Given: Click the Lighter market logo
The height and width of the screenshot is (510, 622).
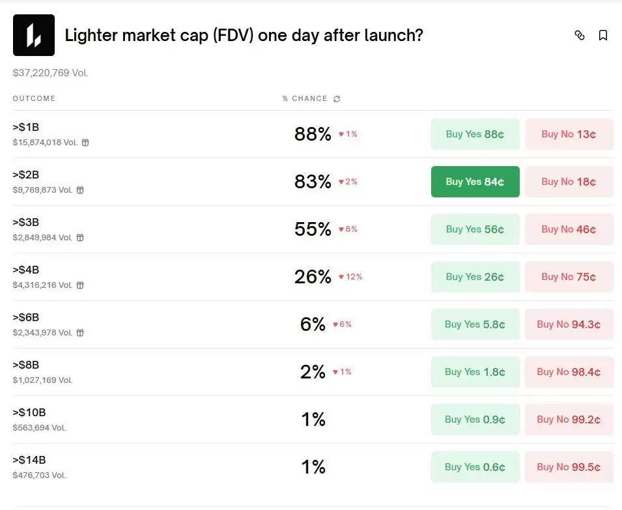Looking at the screenshot, I should click(x=33, y=35).
